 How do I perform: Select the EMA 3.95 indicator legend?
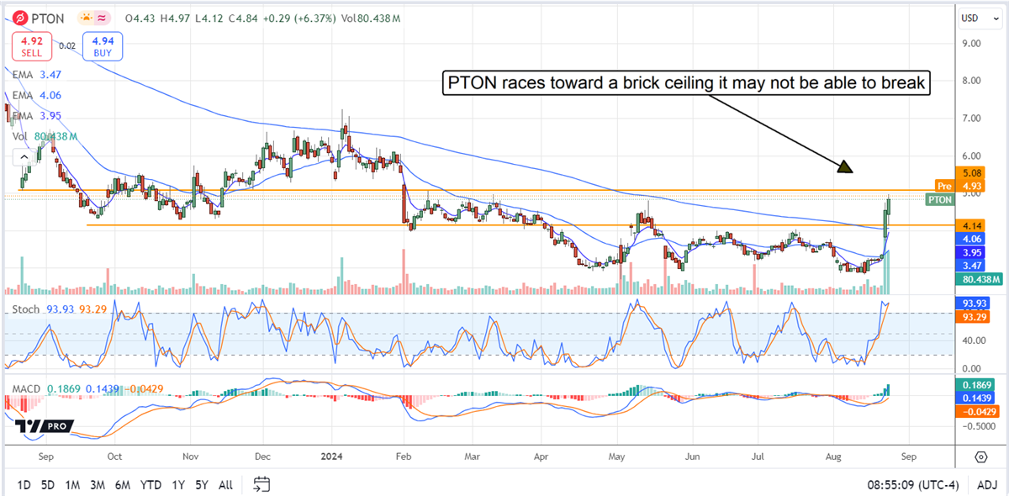pyautogui.click(x=37, y=115)
